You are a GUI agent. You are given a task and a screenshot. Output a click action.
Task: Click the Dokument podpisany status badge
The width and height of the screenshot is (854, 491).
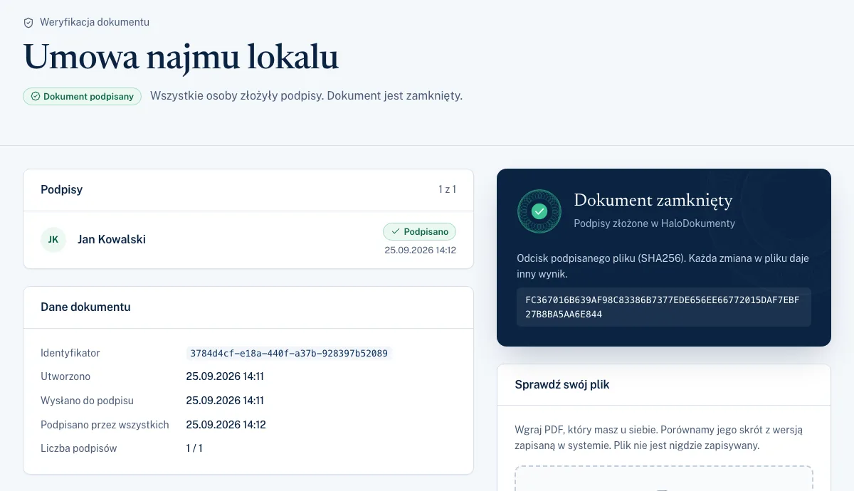(x=82, y=97)
